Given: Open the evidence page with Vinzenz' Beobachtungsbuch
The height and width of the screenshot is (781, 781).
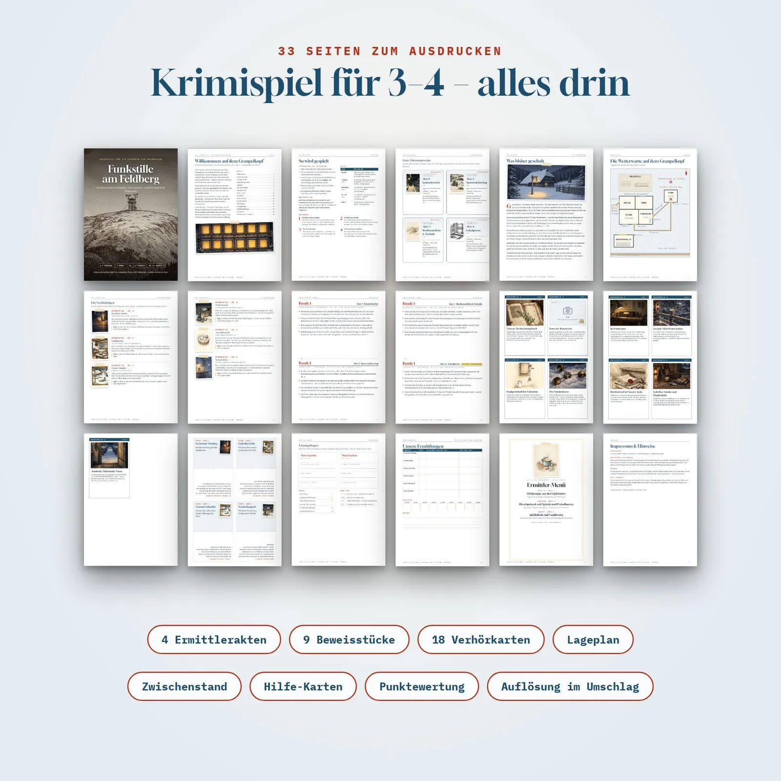Looking at the screenshot, I should 546,357.
